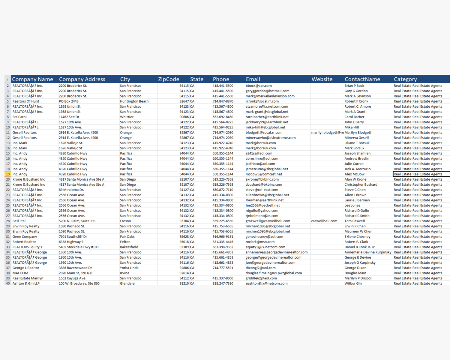Click contact 'Joseph Shamieh'

coord(368,153)
